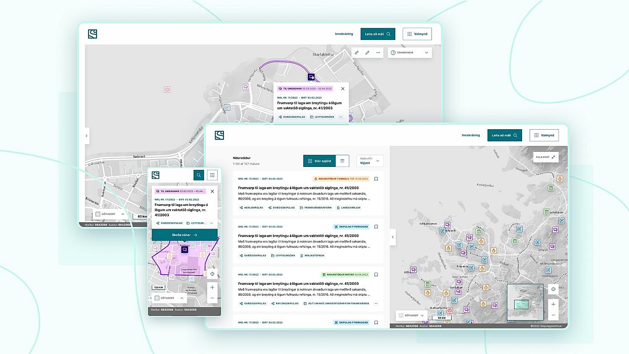
Task: Open more options beside the pencil tools
Action: click(378, 53)
